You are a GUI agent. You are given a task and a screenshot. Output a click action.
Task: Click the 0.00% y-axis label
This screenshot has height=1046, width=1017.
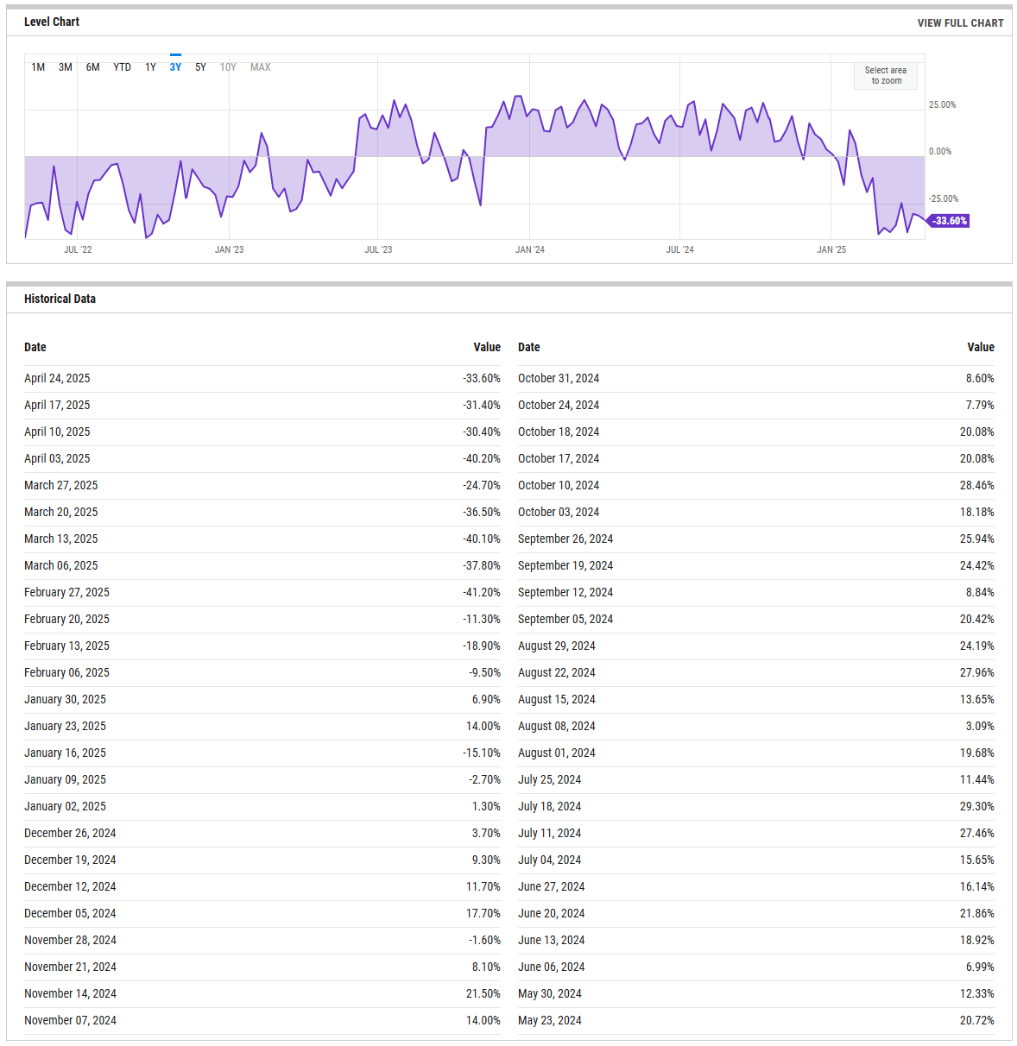click(x=940, y=151)
